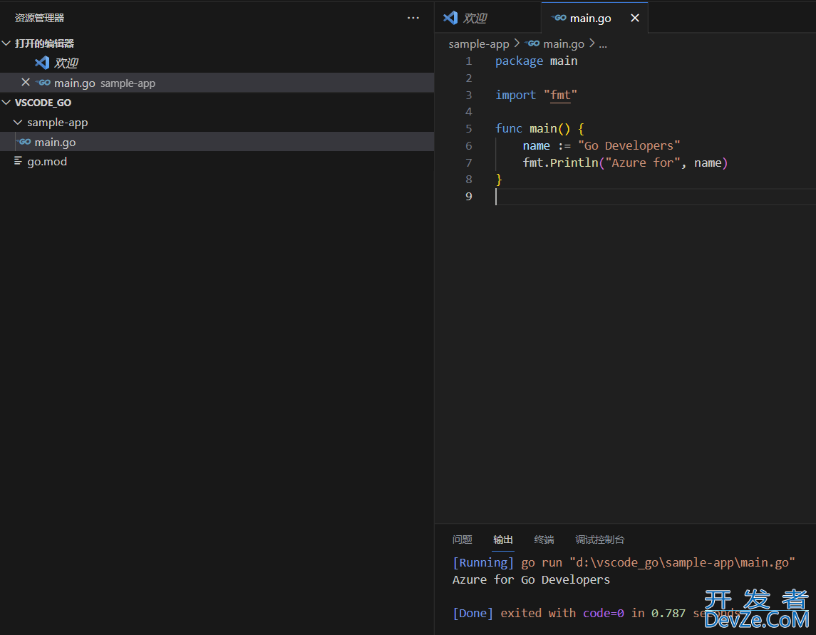Click the VS Code logo in the 欢迎 tab

(x=450, y=18)
